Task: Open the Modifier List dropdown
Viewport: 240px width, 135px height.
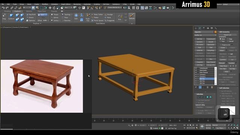Action: [205, 35]
